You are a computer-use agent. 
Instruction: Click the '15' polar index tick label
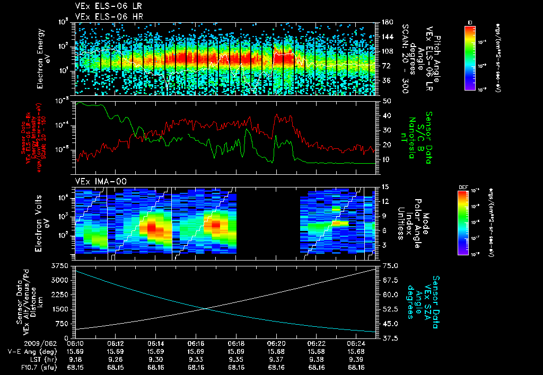click(387, 187)
